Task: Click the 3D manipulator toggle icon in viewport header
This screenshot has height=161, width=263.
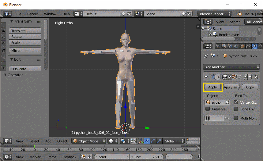Action: (x=141, y=141)
